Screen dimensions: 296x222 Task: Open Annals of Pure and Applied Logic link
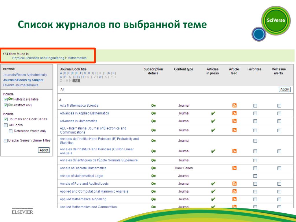point(84,184)
